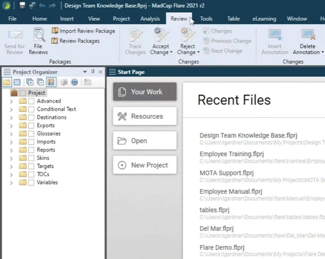Click Delete Annotation icon
This screenshot has width=325, height=259.
pyautogui.click(x=308, y=35)
